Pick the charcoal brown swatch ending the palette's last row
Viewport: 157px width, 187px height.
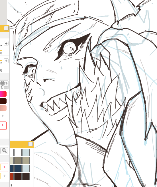click(26, 176)
